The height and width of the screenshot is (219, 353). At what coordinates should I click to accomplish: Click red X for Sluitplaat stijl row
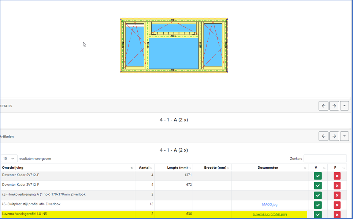click(337, 205)
